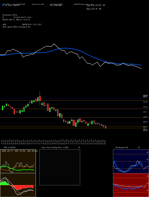The image size is (149, 197).
Task: Click the 332.34 price axis label
Action: coord(145,107)
